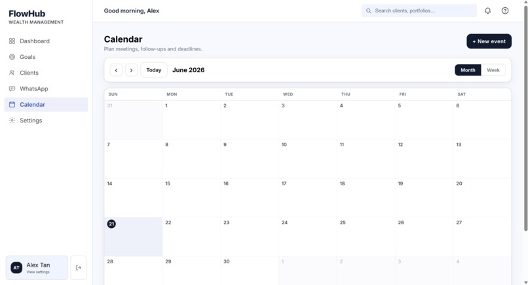Switch calendar to Month view
The width and height of the screenshot is (528, 285).
click(468, 70)
